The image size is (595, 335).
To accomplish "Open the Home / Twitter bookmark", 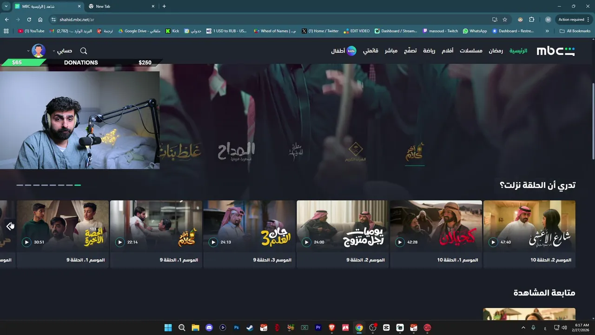I will pos(320,31).
